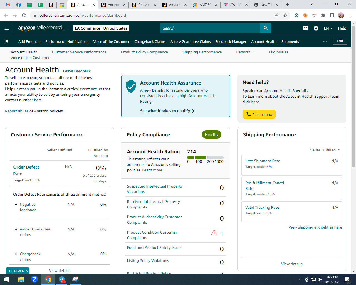The height and width of the screenshot is (285, 356).
Task: Expand the Reports dropdown menu
Action: (x=246, y=52)
